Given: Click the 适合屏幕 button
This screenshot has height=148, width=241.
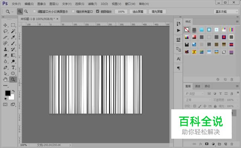Looking at the screenshot, I should [138, 12].
